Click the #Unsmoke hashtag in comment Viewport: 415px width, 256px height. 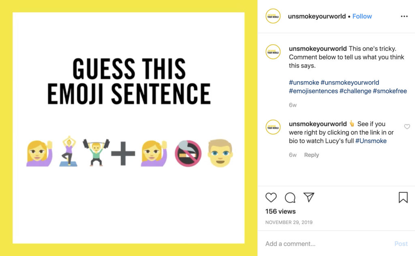(371, 141)
